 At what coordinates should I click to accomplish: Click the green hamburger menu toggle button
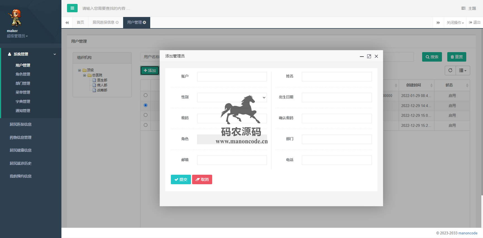(x=72, y=8)
